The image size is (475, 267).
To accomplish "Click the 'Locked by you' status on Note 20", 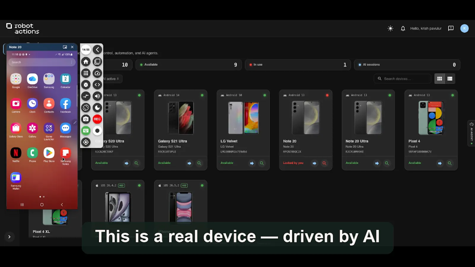I will [x=293, y=163].
